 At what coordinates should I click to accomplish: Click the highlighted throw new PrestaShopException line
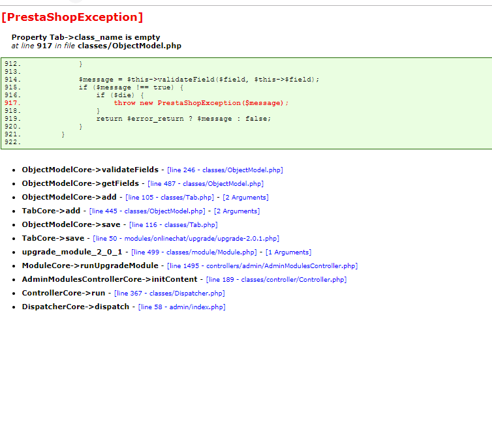[x=201, y=103]
